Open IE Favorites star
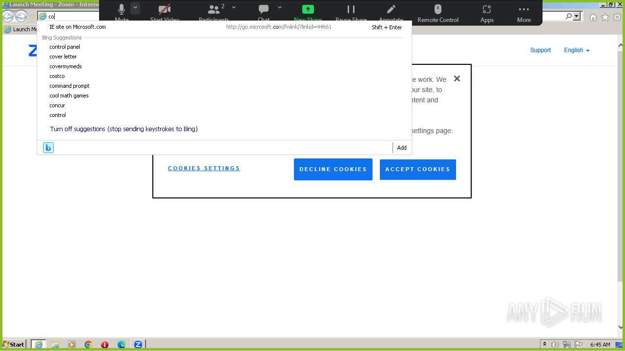 point(605,17)
